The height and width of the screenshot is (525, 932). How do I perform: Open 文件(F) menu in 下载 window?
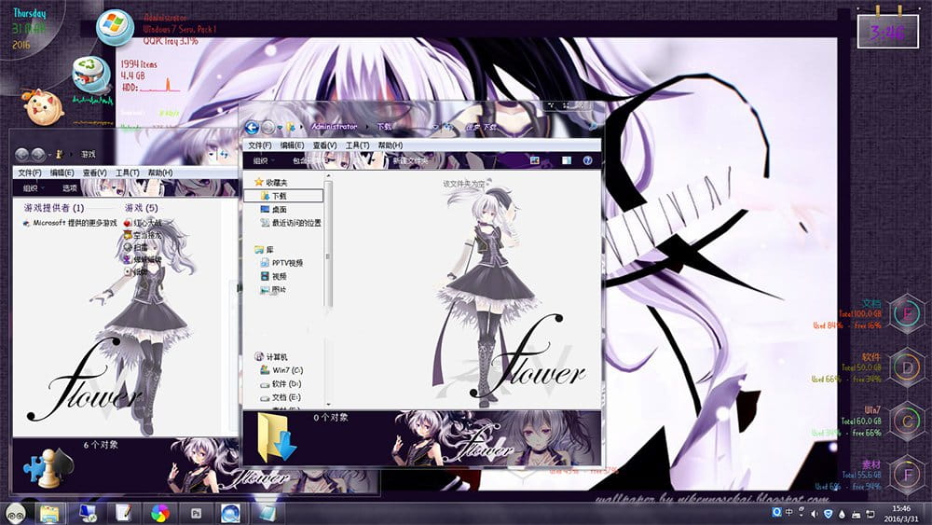tap(260, 145)
